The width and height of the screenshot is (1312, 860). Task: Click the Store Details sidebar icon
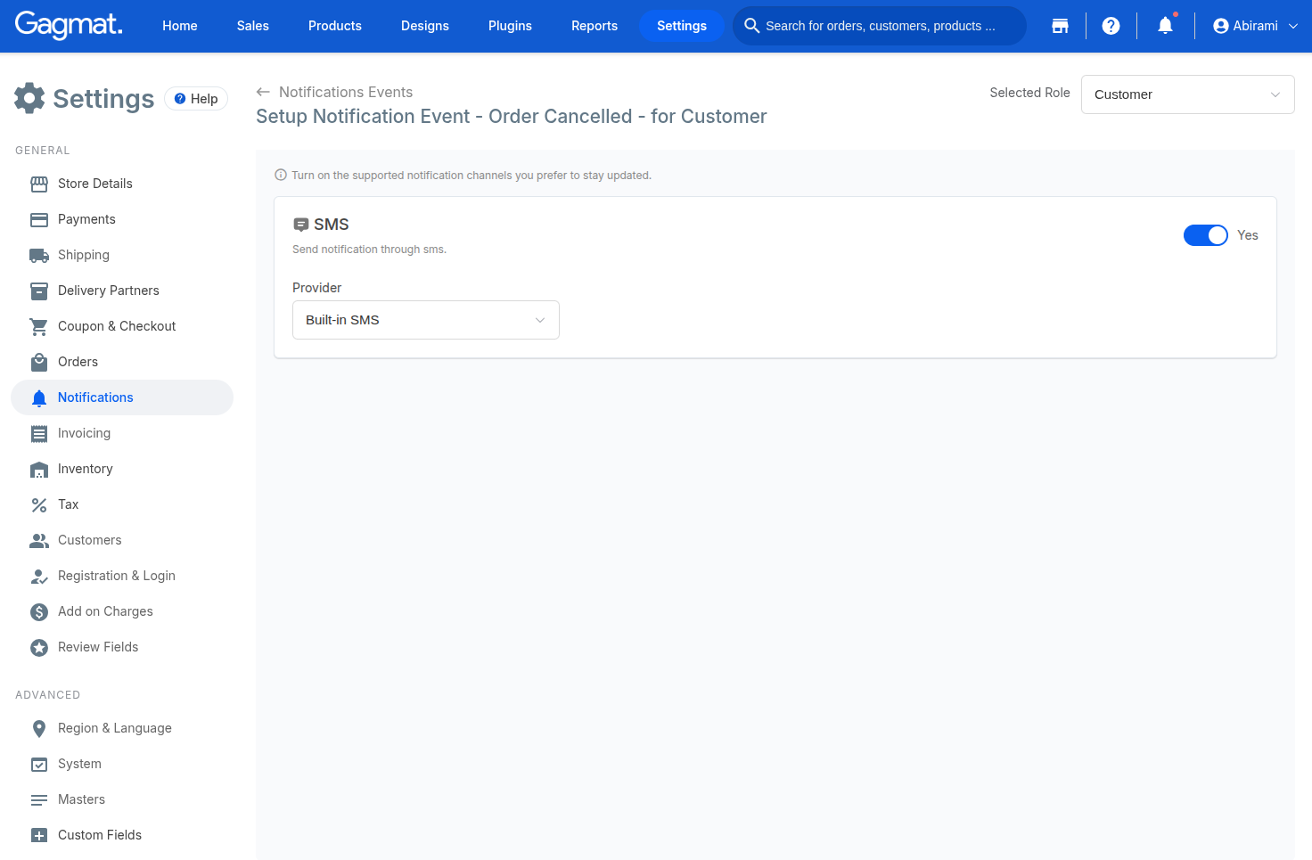point(39,184)
